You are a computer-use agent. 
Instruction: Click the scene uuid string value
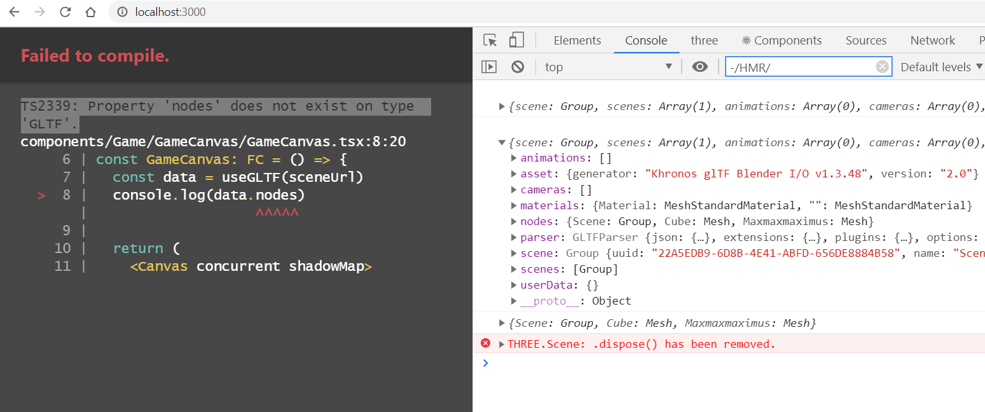(775, 253)
